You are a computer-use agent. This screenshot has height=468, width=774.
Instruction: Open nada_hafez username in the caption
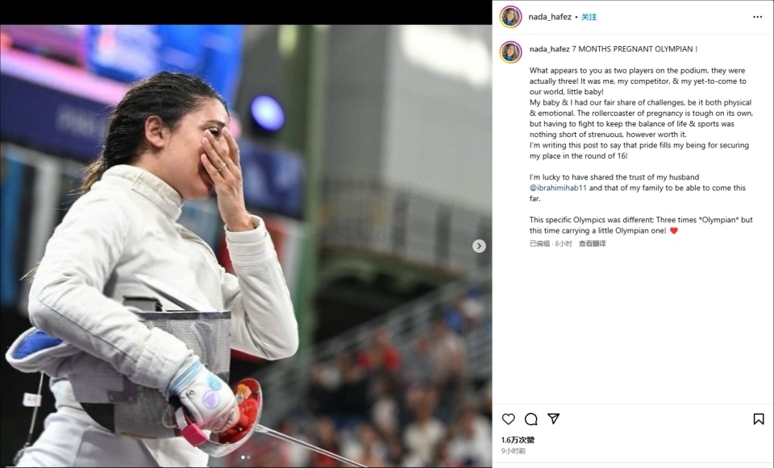pyautogui.click(x=549, y=49)
